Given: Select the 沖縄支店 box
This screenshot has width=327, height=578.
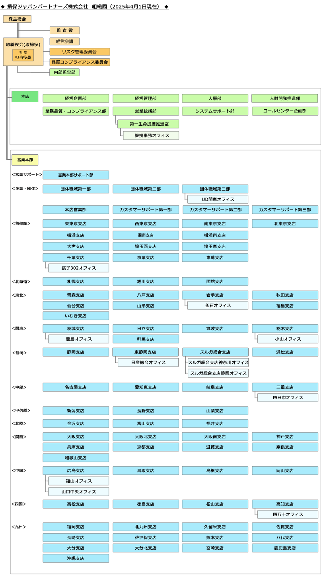Looking at the screenshot, I should (76, 558).
